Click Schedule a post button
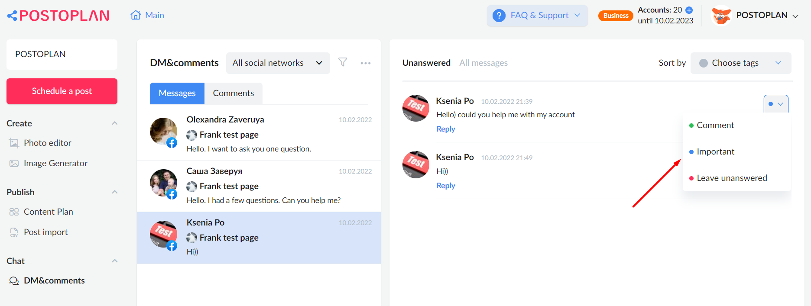This screenshot has height=306, width=811. (62, 91)
